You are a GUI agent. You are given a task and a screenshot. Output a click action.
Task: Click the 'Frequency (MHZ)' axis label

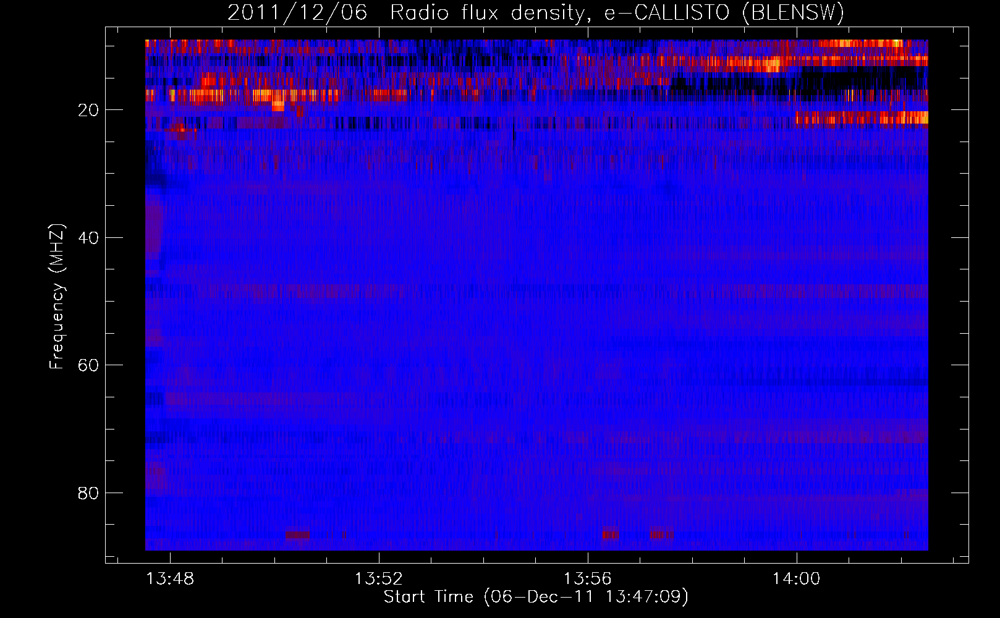click(x=57, y=297)
